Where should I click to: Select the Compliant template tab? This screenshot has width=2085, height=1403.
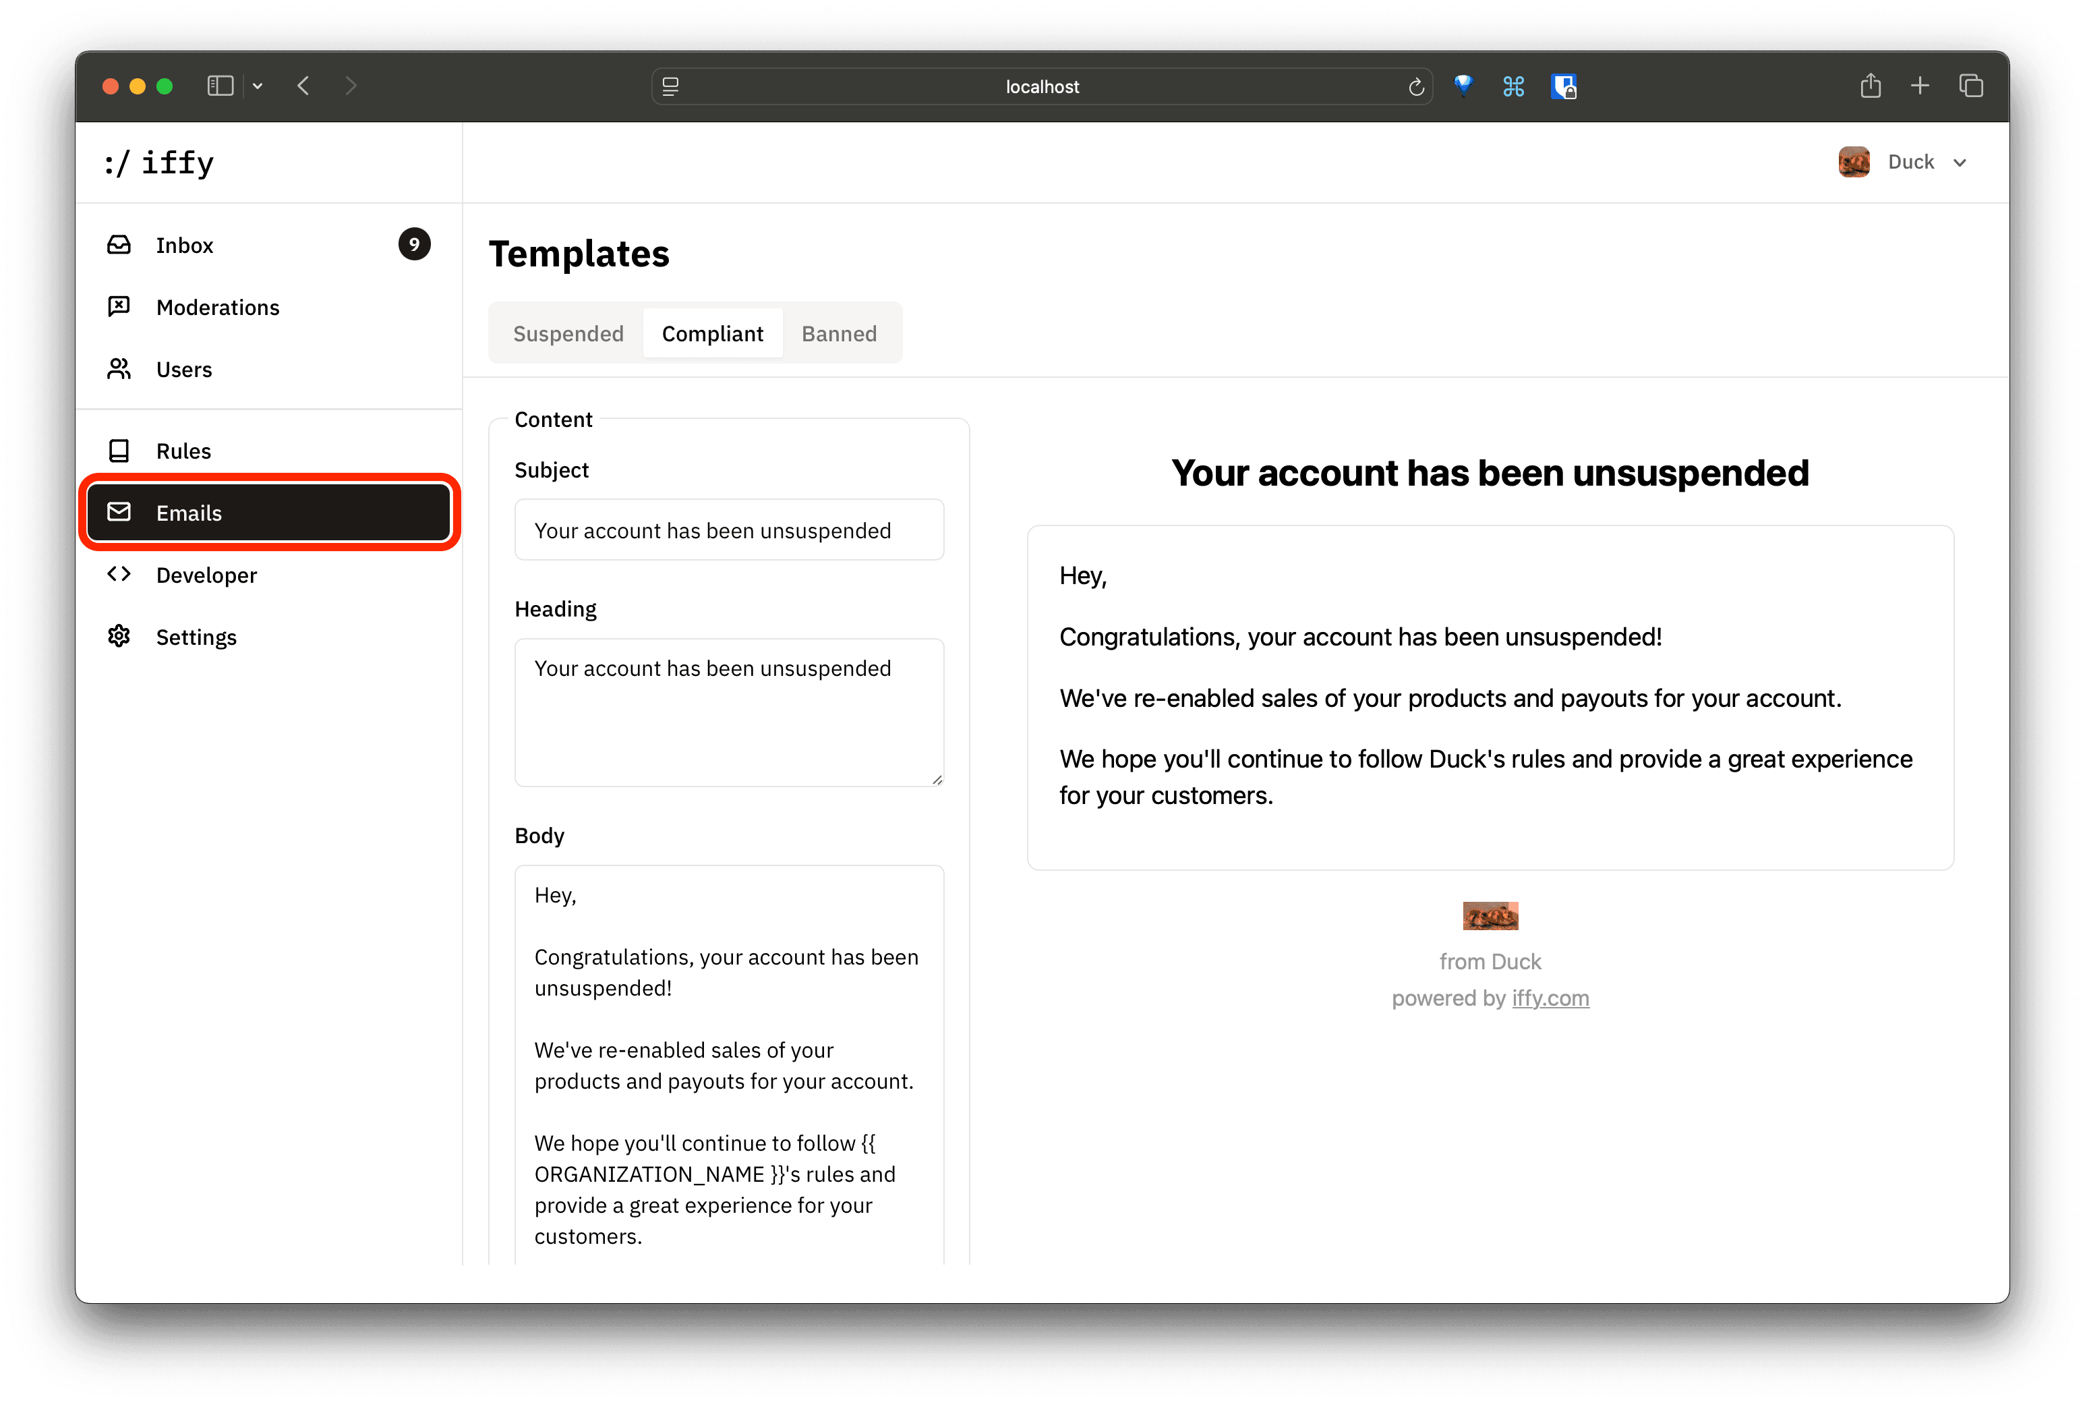712,333
